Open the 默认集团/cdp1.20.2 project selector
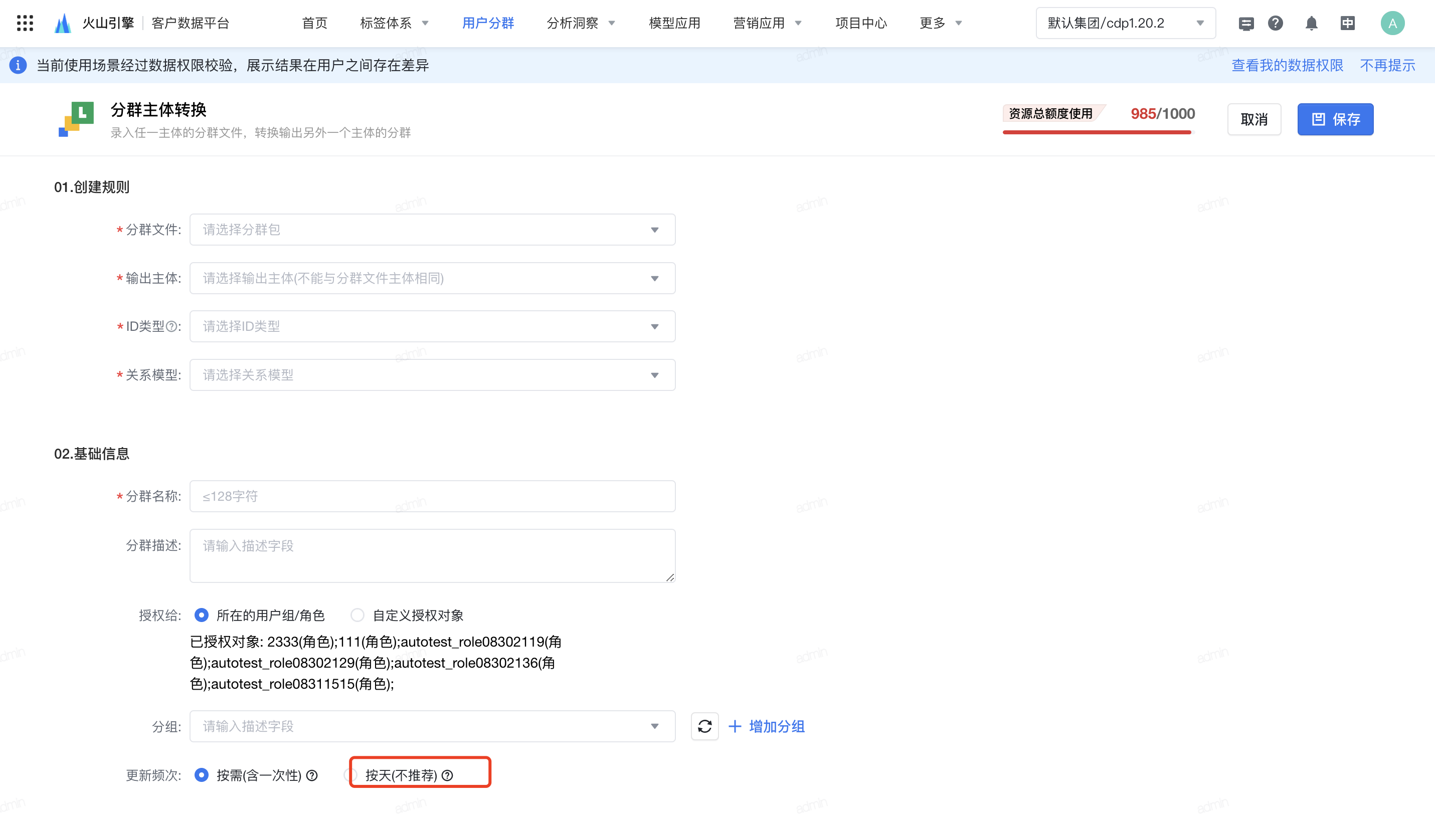Image resolution: width=1435 pixels, height=815 pixels. point(1125,23)
